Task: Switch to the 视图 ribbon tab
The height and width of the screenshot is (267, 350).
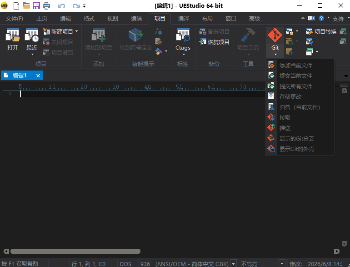Action: pyautogui.click(x=113, y=19)
